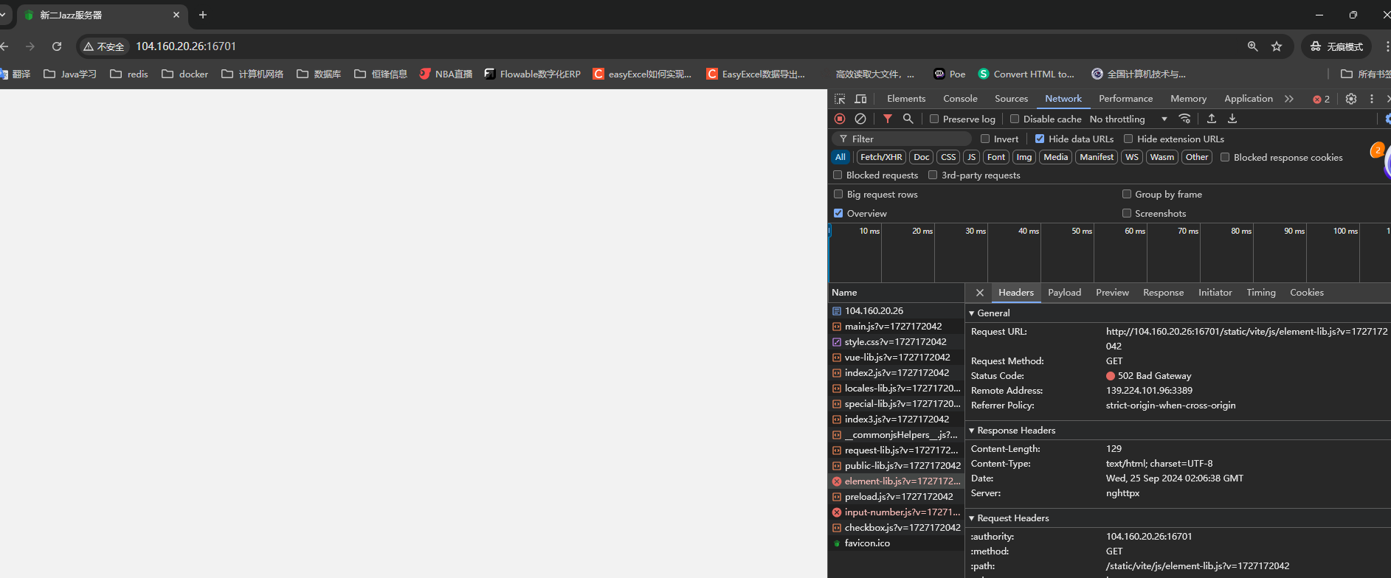Open a new browser tab

[203, 15]
